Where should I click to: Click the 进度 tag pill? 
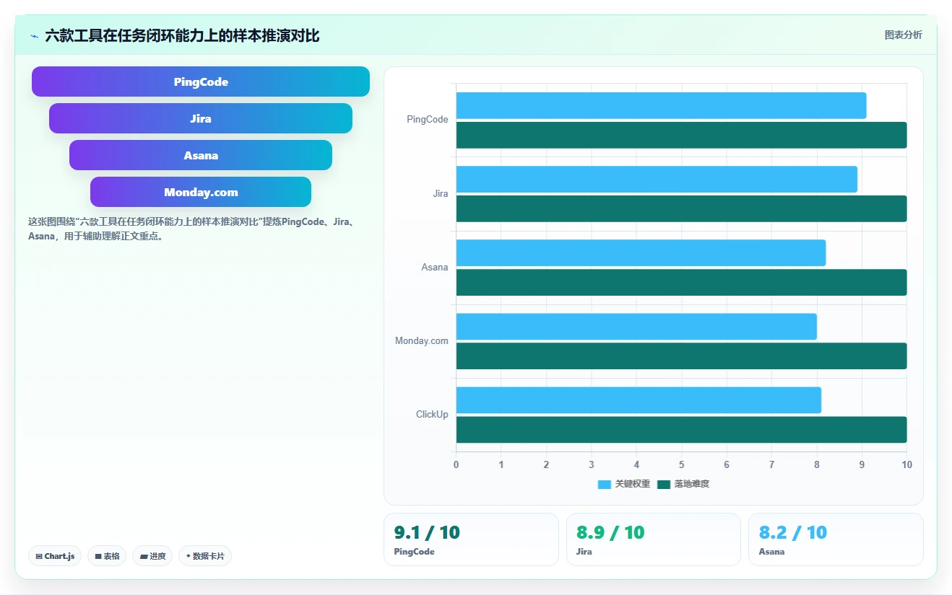click(x=152, y=556)
